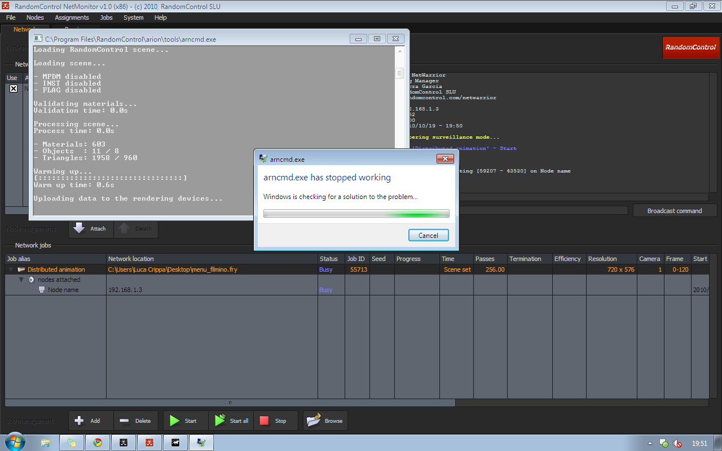The height and width of the screenshot is (451, 722).
Task: Click the Frame column header
Action: point(677,259)
